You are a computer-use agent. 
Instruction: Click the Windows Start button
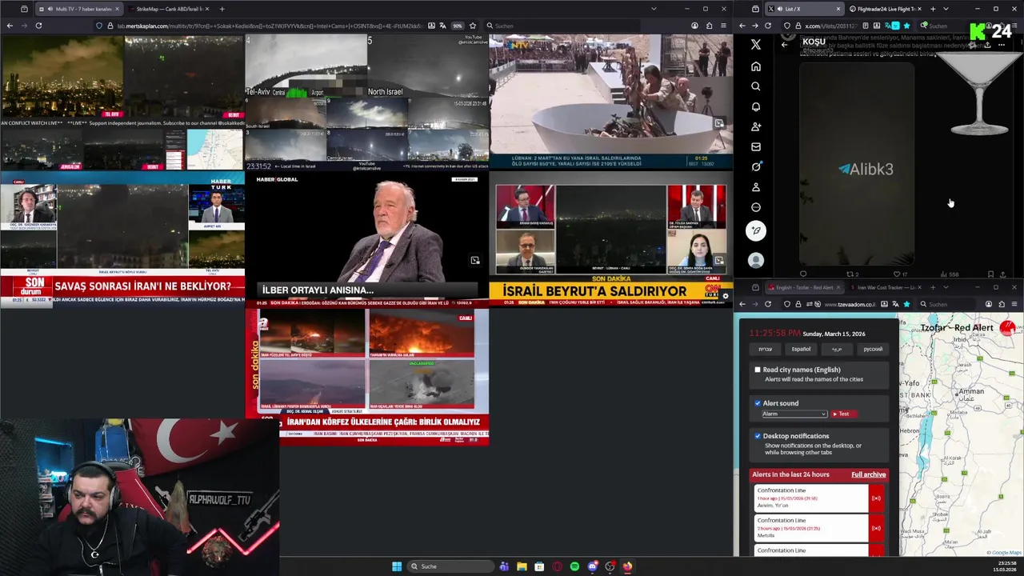(x=397, y=566)
